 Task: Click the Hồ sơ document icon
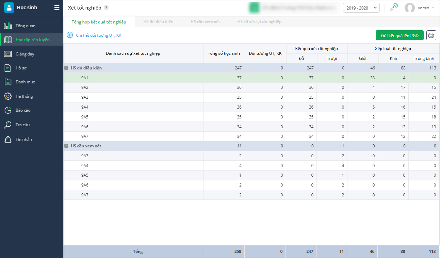(8, 68)
